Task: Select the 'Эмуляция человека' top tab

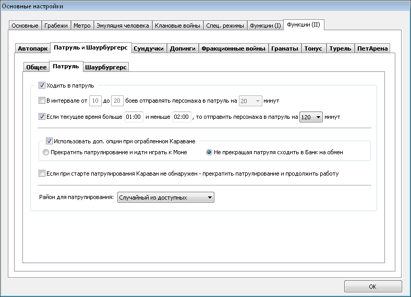Action: pyautogui.click(x=123, y=26)
